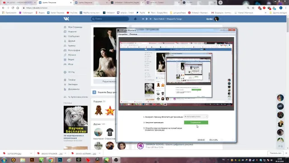Go to browser home page
Screen dimensions: 289x163
[18, 8]
